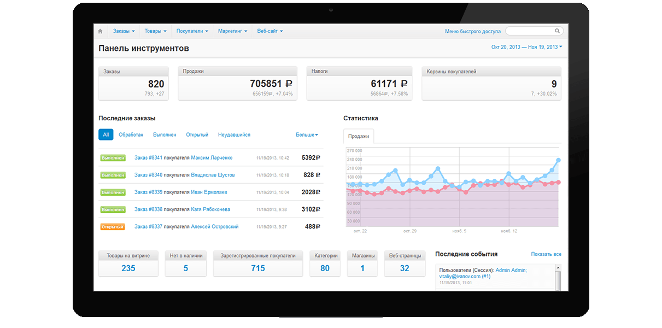Image resolution: width=662 pixels, height=328 pixels.
Task: Click events list scrollbar up arrow
Action: click(558, 268)
